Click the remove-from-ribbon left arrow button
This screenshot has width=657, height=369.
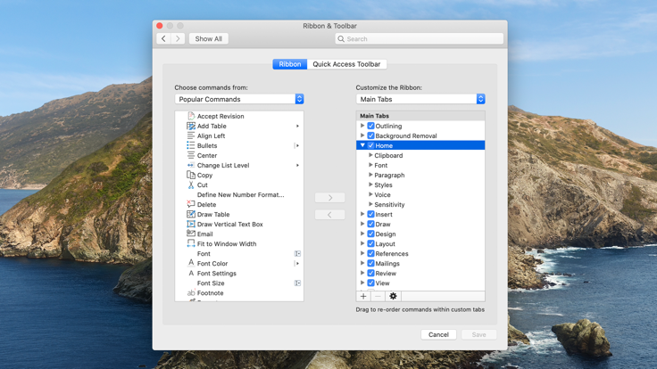[x=329, y=215]
